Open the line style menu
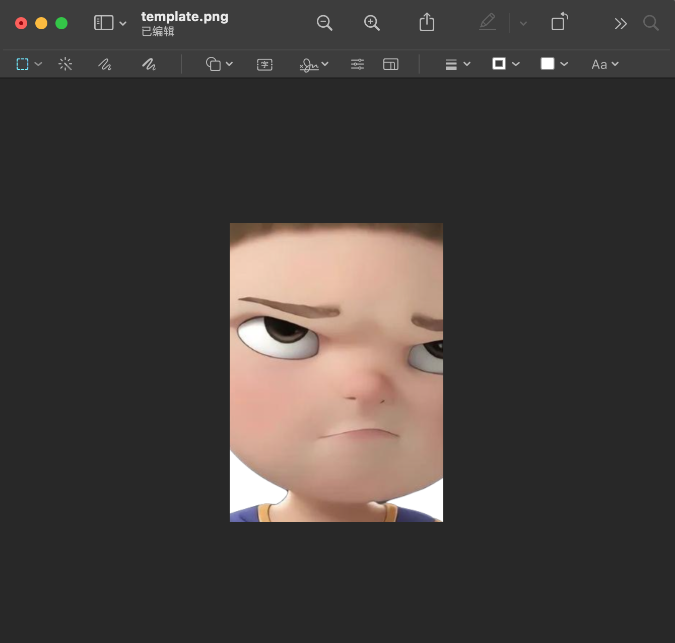Viewport: 675px width, 643px height. point(451,65)
